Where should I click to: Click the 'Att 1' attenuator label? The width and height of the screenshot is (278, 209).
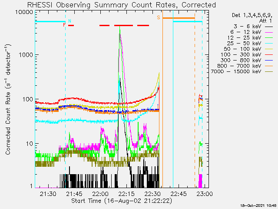point(265,21)
